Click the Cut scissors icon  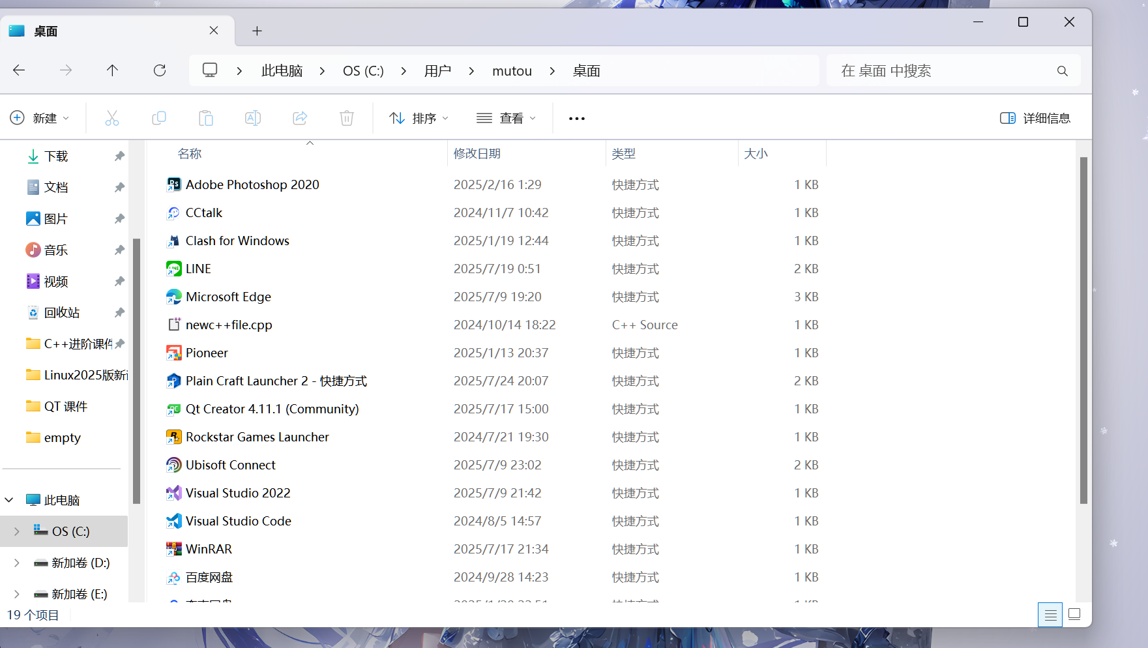click(112, 118)
